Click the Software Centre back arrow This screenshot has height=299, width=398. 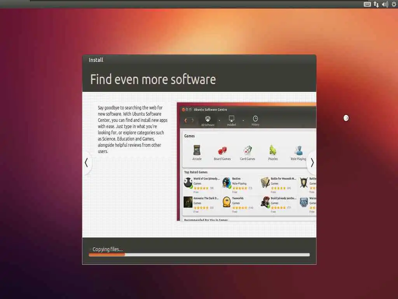186,121
